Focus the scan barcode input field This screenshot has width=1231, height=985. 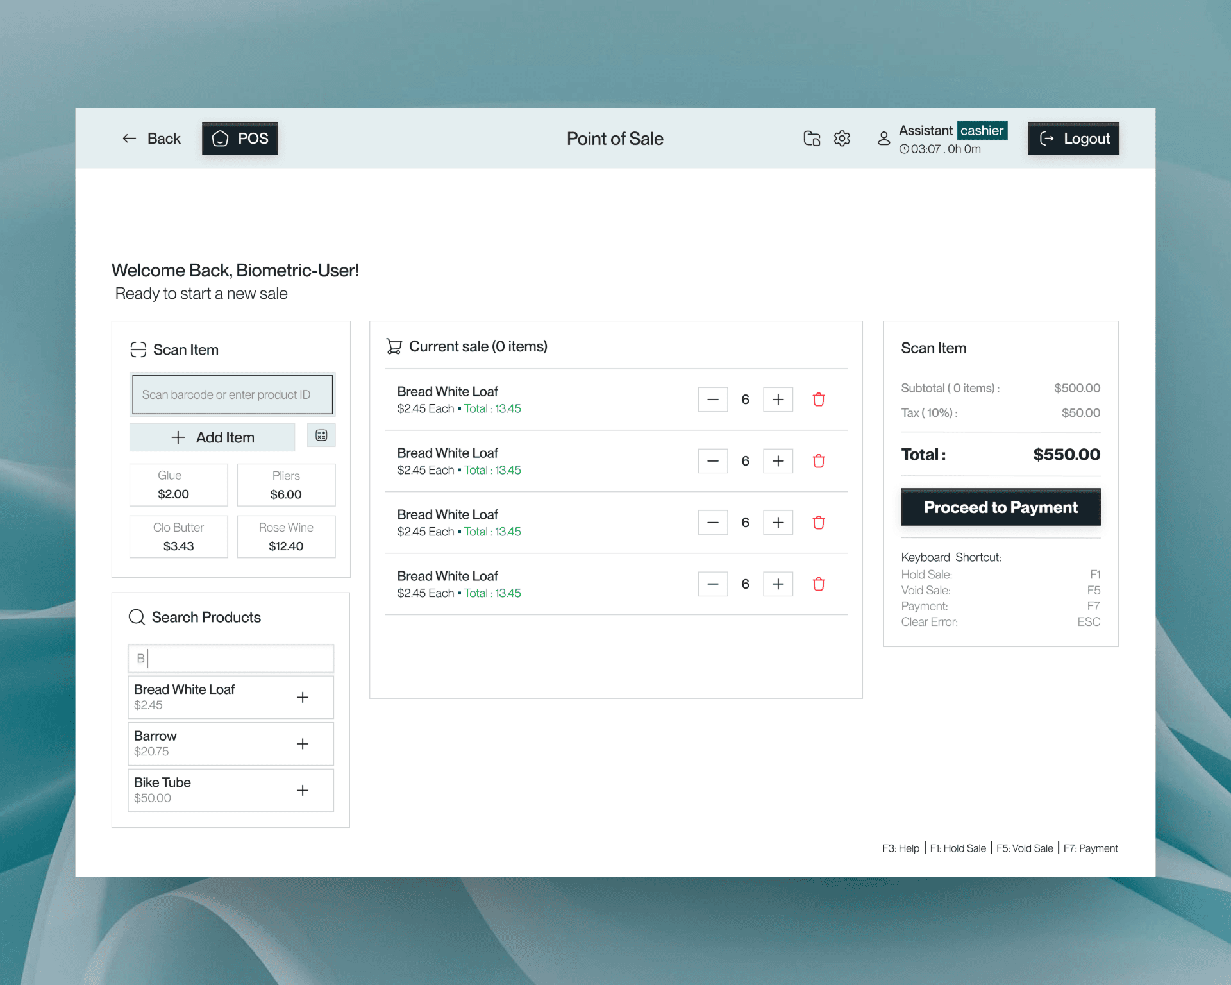pyautogui.click(x=232, y=395)
